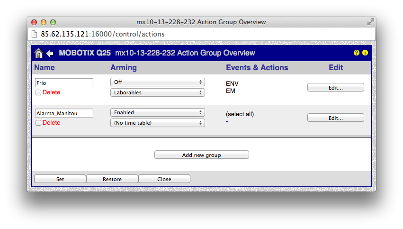
Task: Expand the (No time table) dropdown
Action: point(157,123)
